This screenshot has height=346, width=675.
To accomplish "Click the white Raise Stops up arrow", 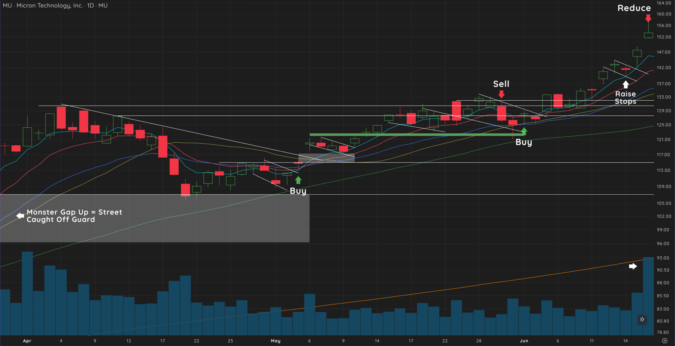I will click(625, 85).
